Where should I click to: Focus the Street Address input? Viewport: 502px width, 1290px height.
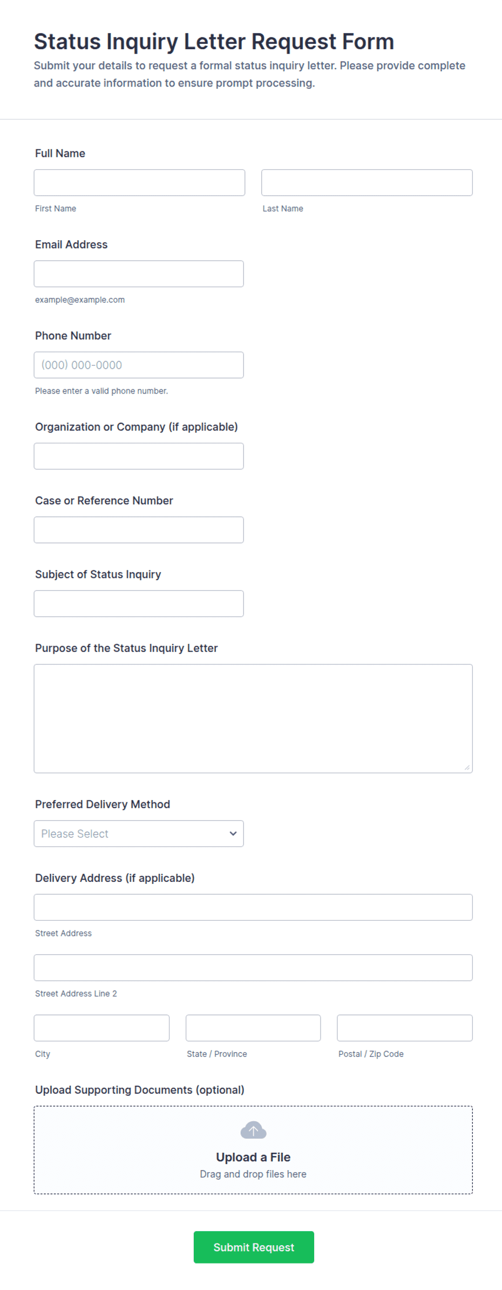253,907
